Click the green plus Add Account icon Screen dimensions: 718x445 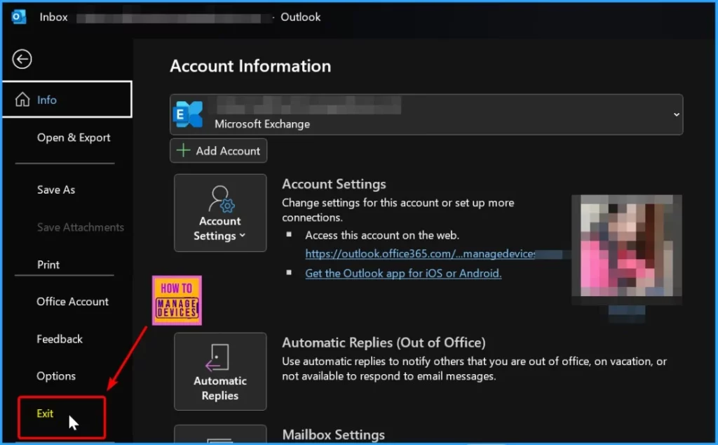[183, 150]
